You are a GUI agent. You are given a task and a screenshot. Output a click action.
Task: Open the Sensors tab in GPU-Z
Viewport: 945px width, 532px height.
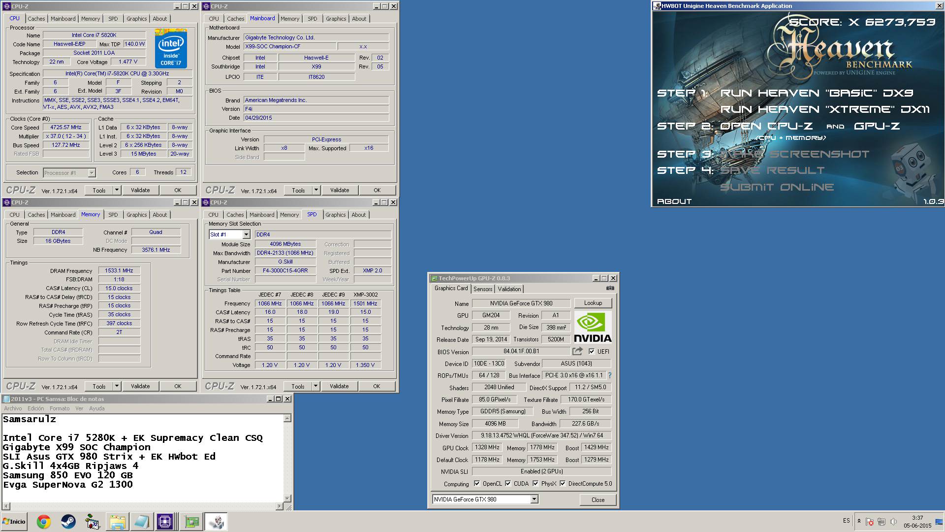483,289
